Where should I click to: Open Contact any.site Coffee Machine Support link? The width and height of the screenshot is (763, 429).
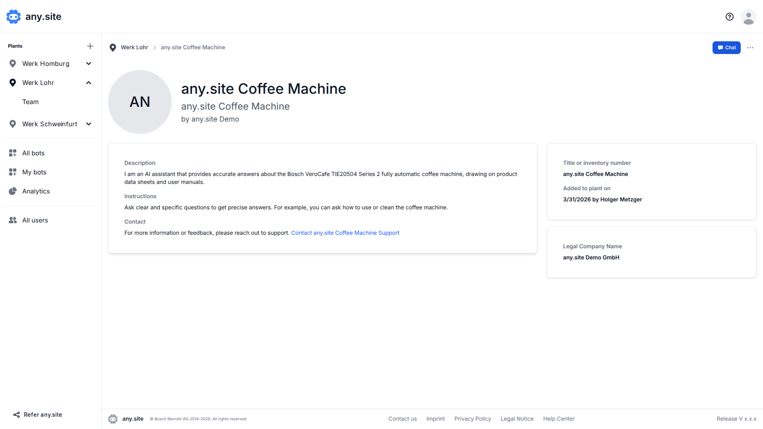345,233
